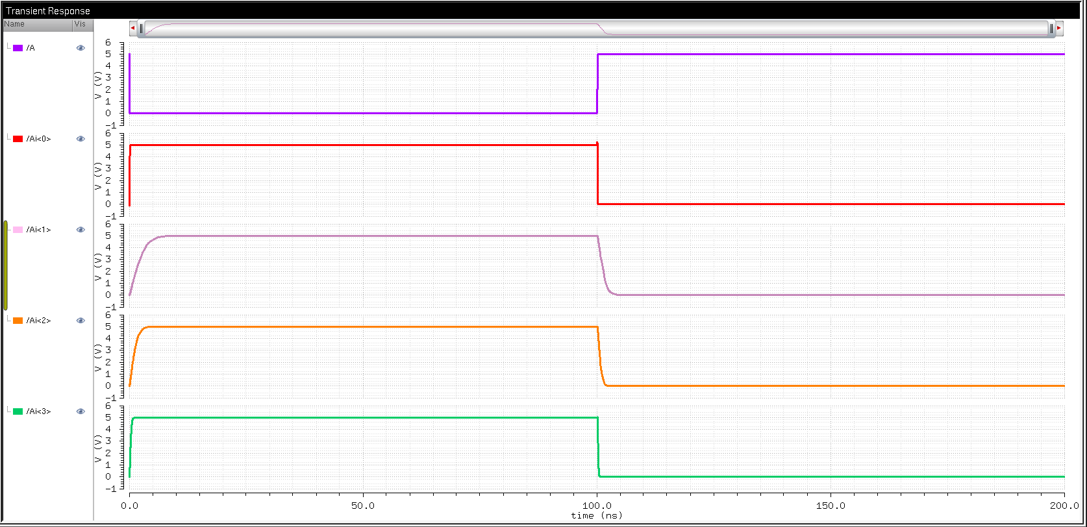Click the left red arrow of the zoom scrollbar
The image size is (1087, 527).
(x=132, y=28)
